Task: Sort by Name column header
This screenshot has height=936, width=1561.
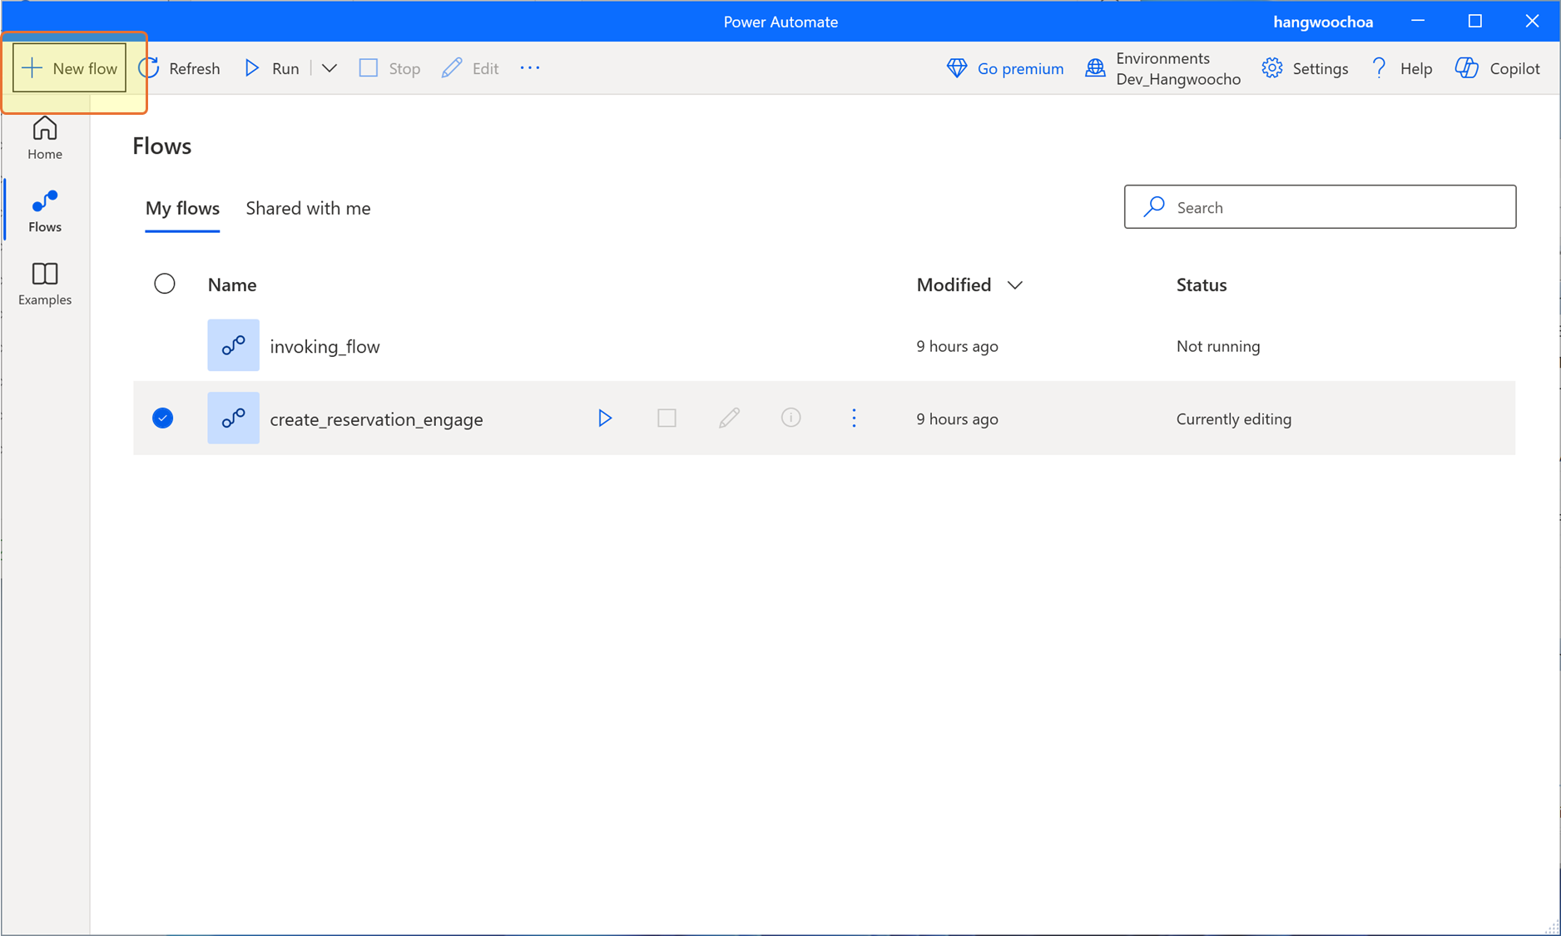Action: (232, 285)
